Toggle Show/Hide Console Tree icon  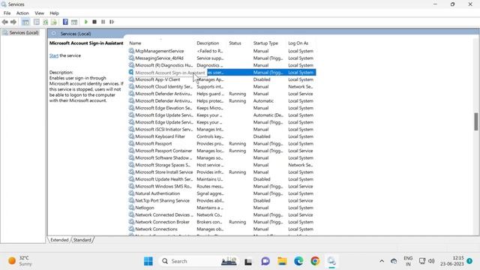click(x=25, y=22)
